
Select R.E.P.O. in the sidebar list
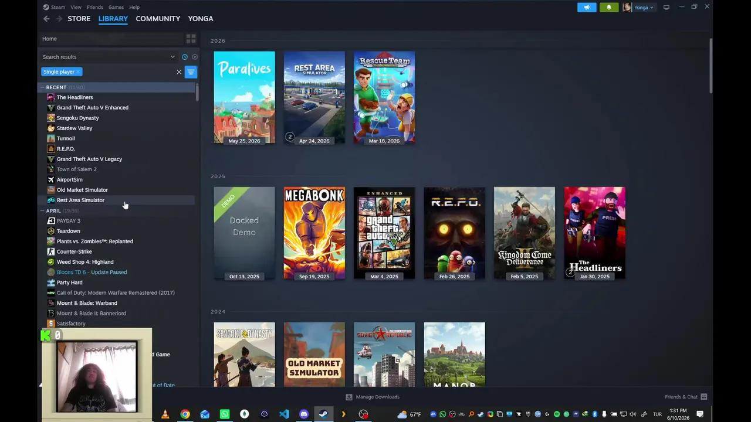[x=66, y=149]
